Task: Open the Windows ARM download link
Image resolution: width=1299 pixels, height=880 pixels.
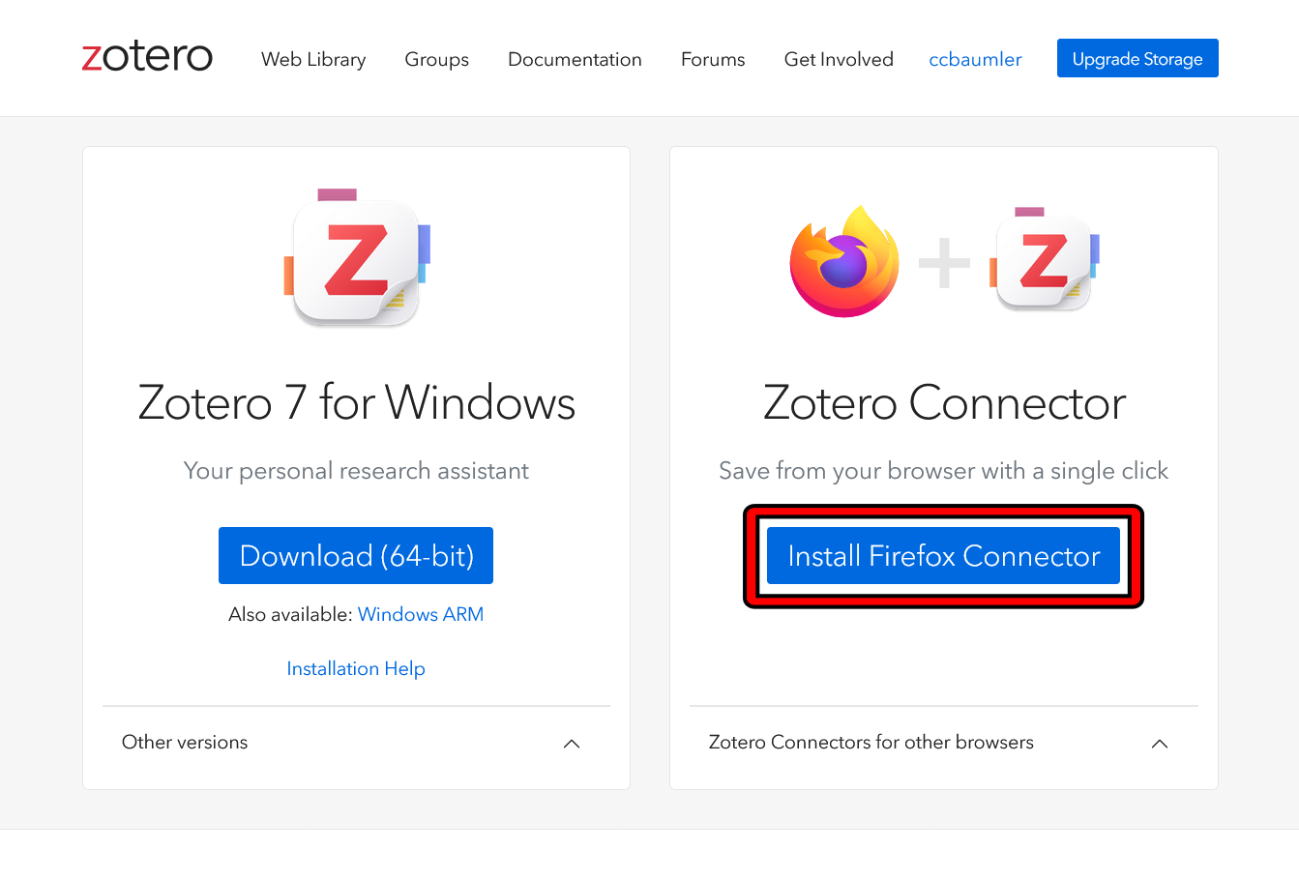Action: pyautogui.click(x=421, y=614)
